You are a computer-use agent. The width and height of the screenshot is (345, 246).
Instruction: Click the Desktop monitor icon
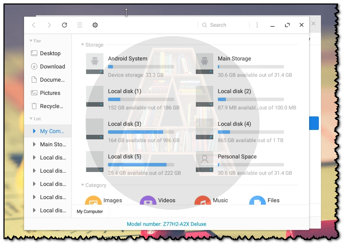[34, 53]
